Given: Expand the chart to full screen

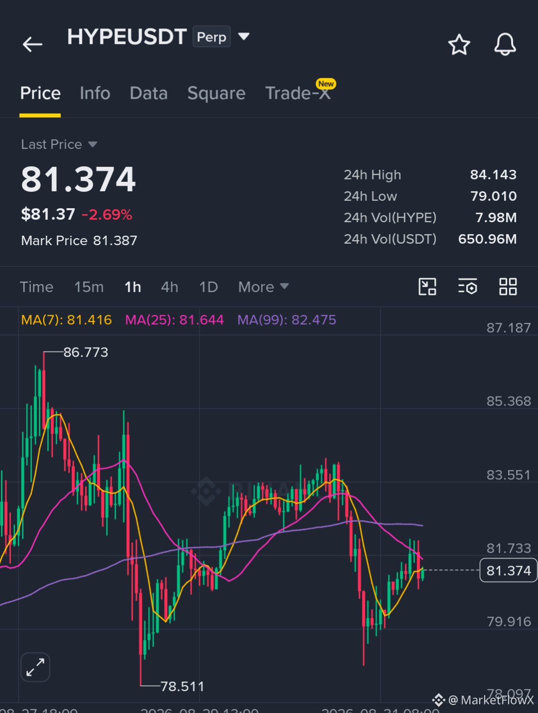Looking at the screenshot, I should coord(35,667).
